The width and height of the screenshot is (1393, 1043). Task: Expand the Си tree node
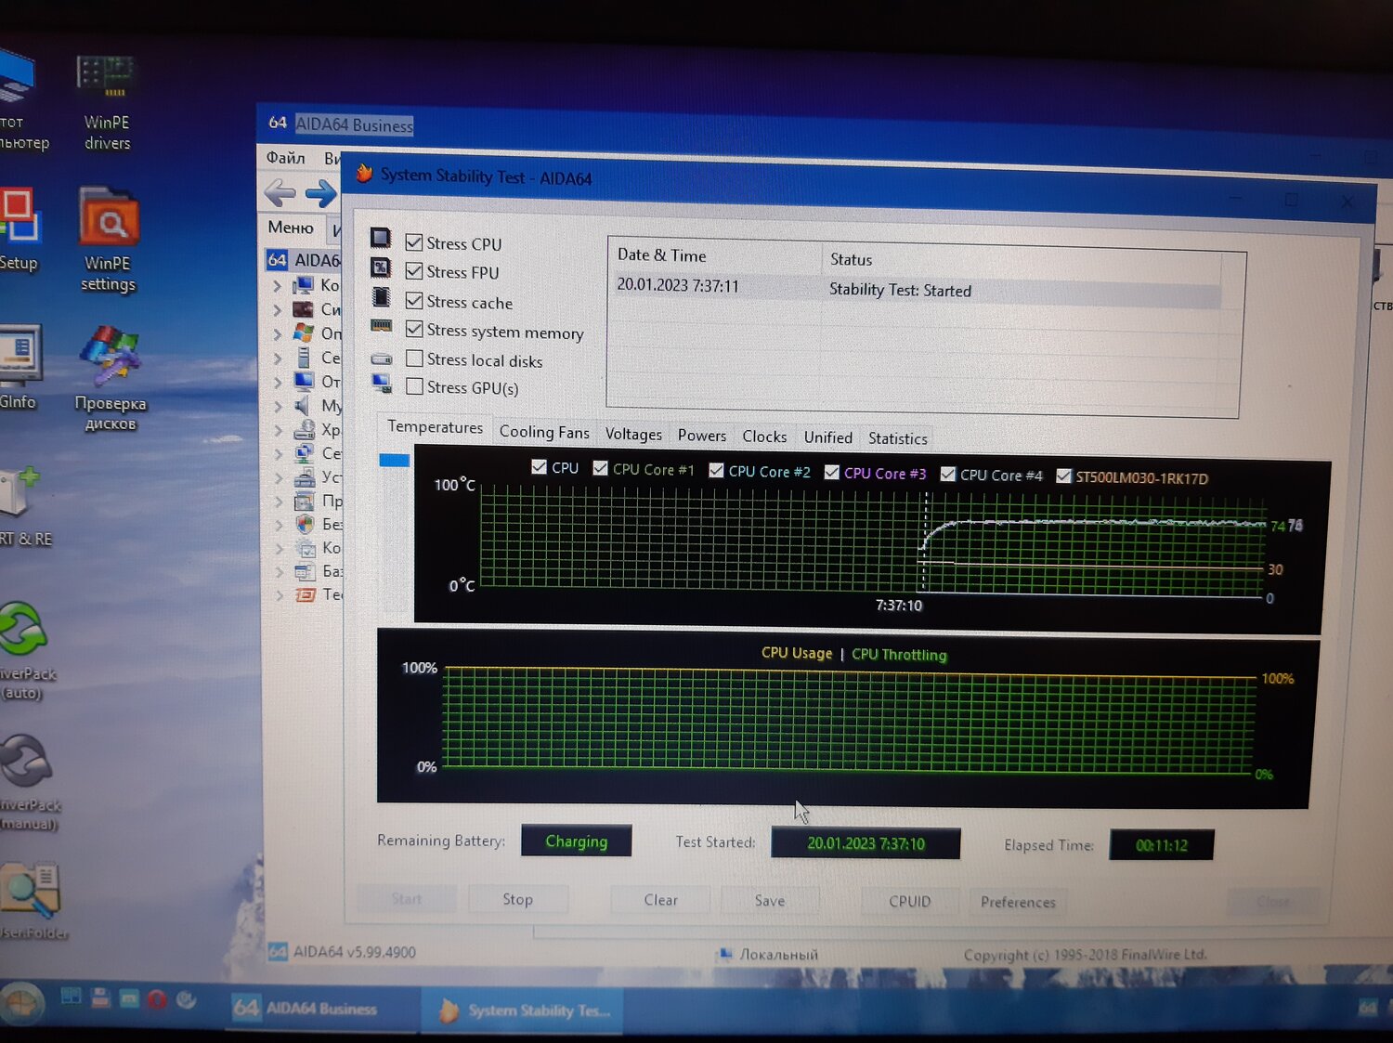278,310
